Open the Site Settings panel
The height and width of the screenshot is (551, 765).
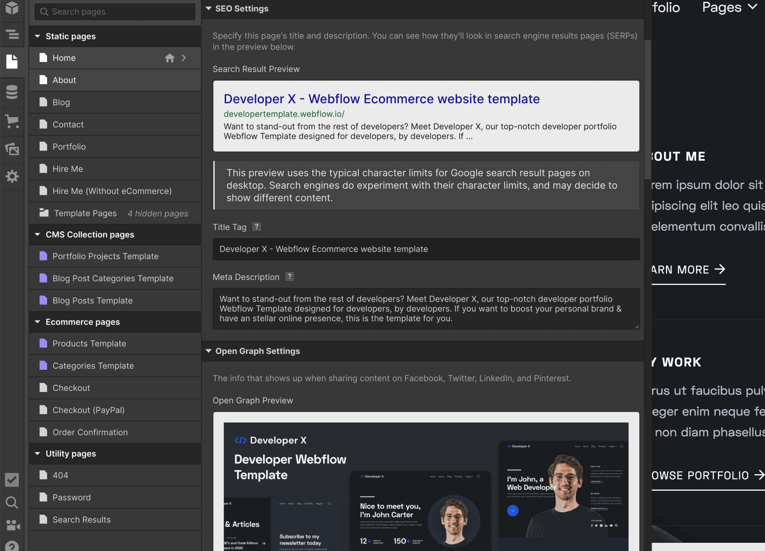click(x=11, y=176)
